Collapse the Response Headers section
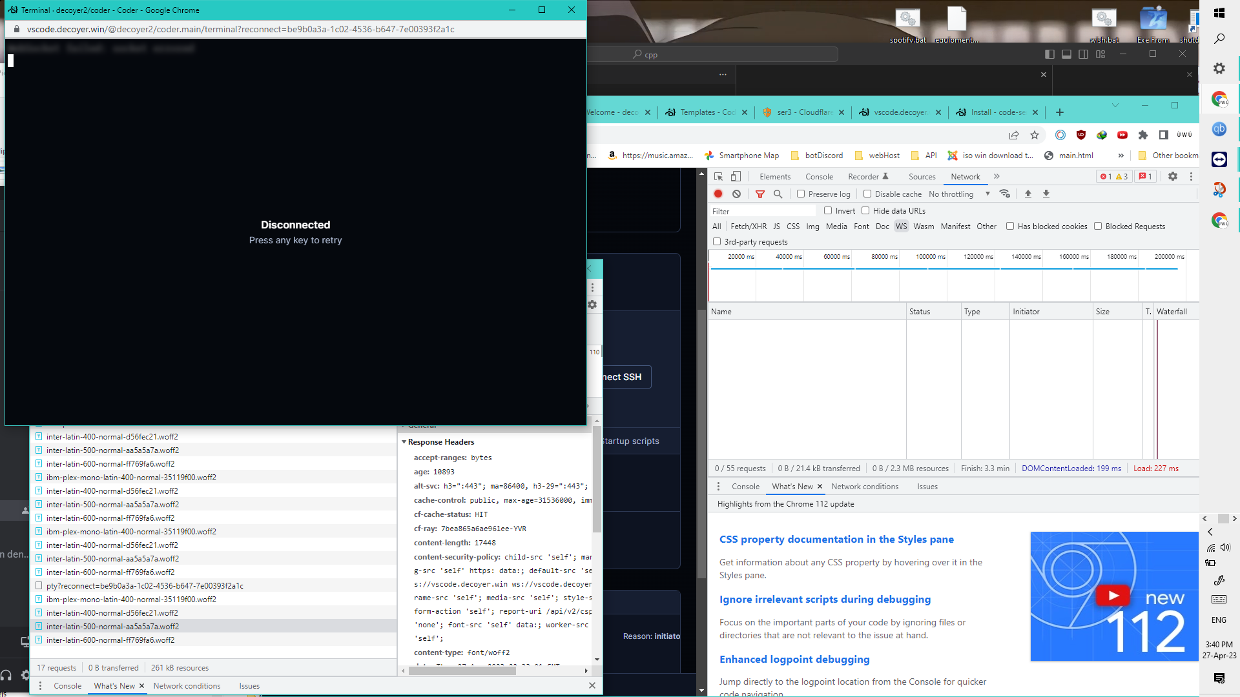Image resolution: width=1240 pixels, height=697 pixels. point(404,442)
